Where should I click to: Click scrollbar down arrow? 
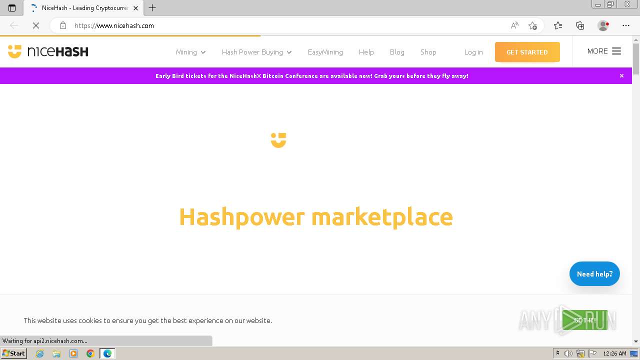(636, 341)
